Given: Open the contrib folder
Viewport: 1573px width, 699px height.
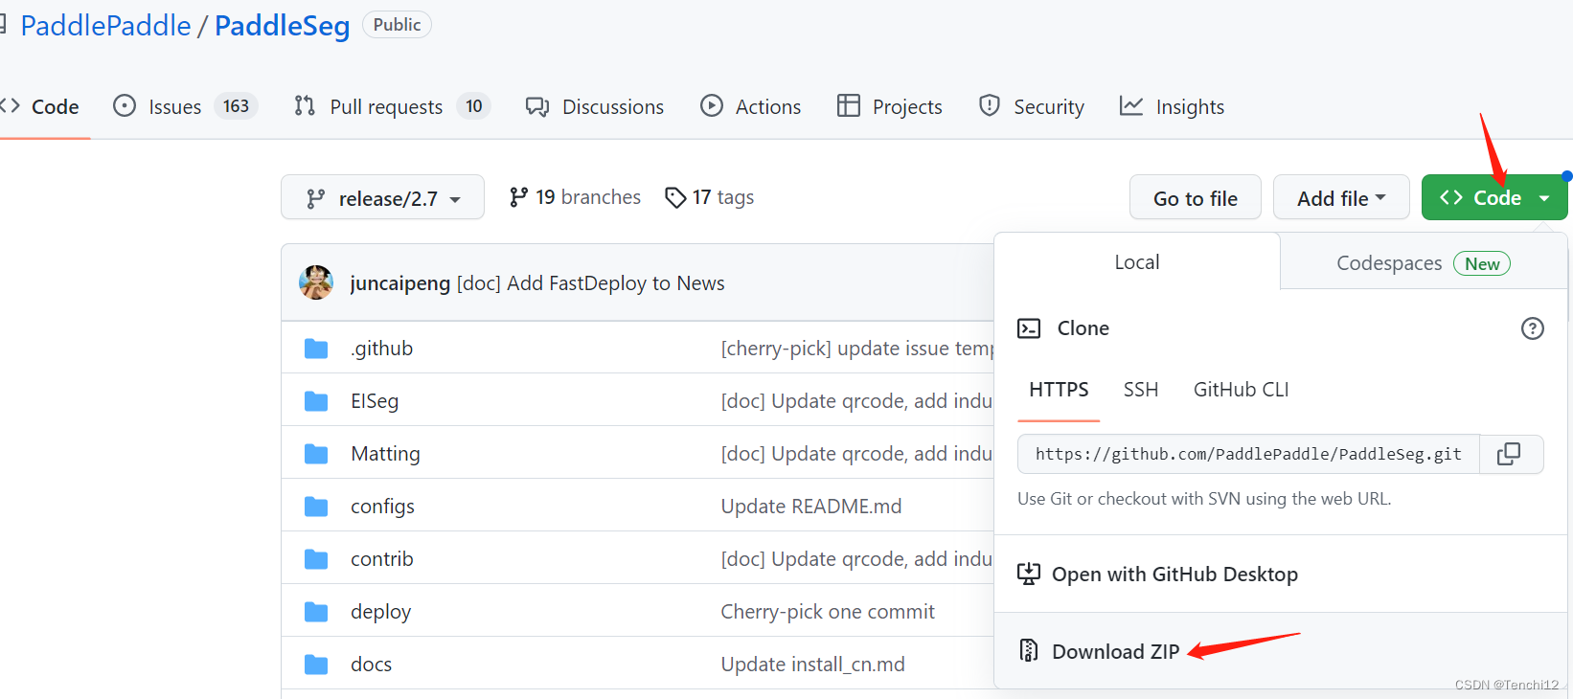Looking at the screenshot, I should click(x=381, y=559).
